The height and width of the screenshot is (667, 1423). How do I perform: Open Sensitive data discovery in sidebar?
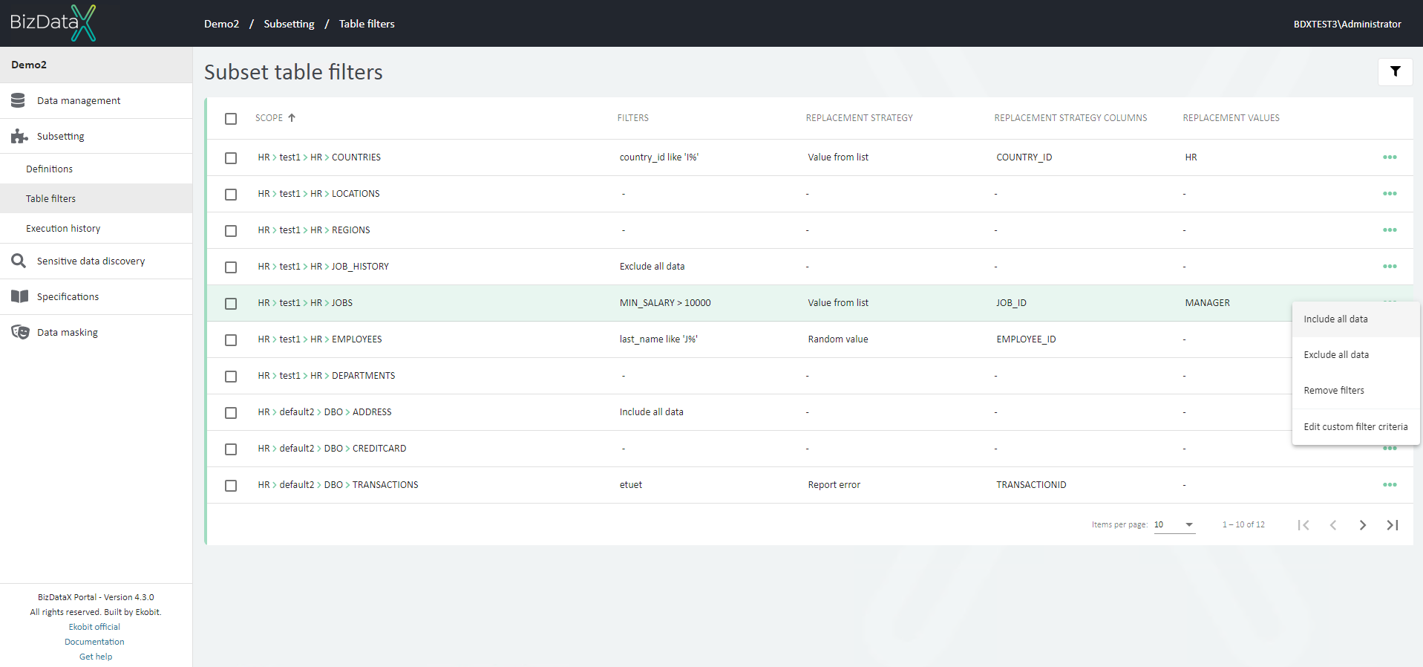tap(96, 261)
